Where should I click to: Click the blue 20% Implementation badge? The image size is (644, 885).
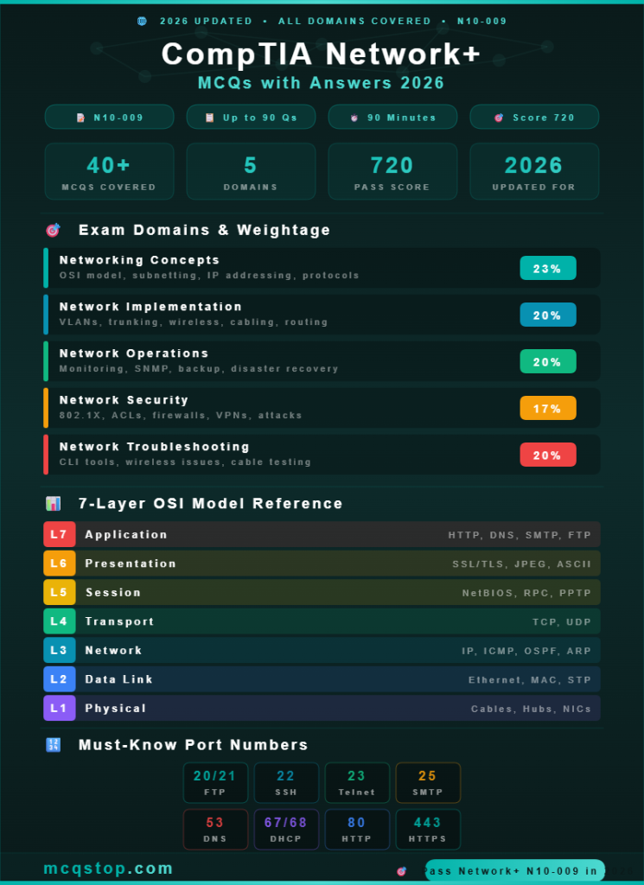tap(548, 315)
